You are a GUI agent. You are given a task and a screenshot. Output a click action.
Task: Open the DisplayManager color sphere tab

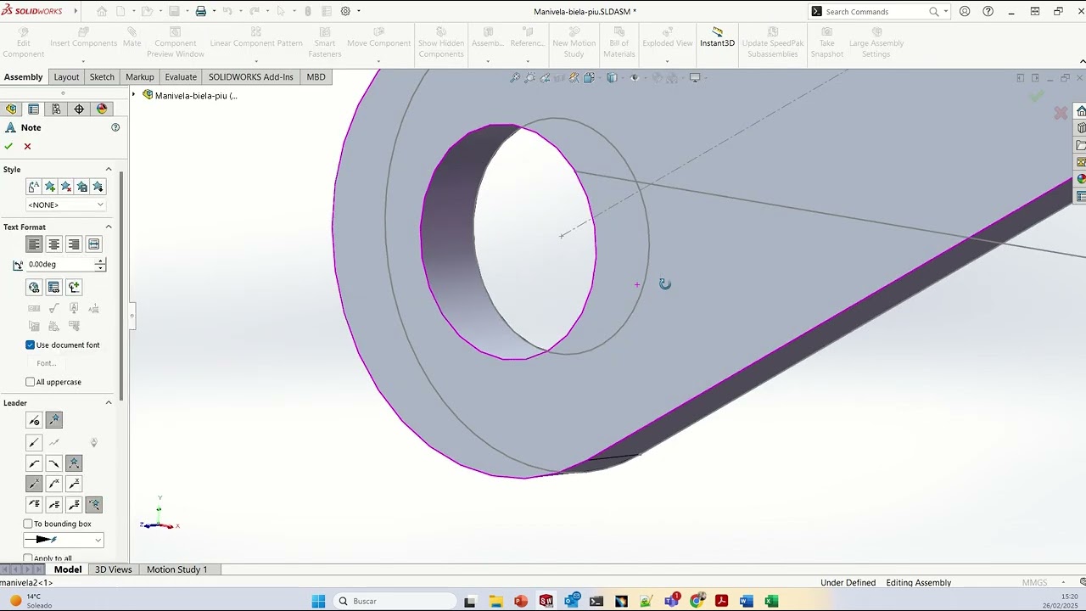pyautogui.click(x=102, y=109)
